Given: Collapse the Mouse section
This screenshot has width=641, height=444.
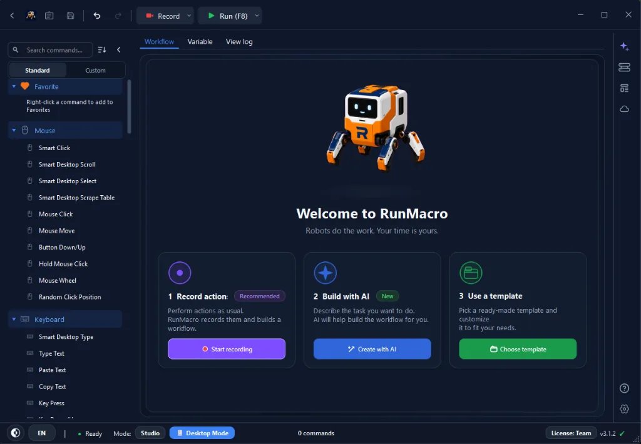Looking at the screenshot, I should click(14, 130).
